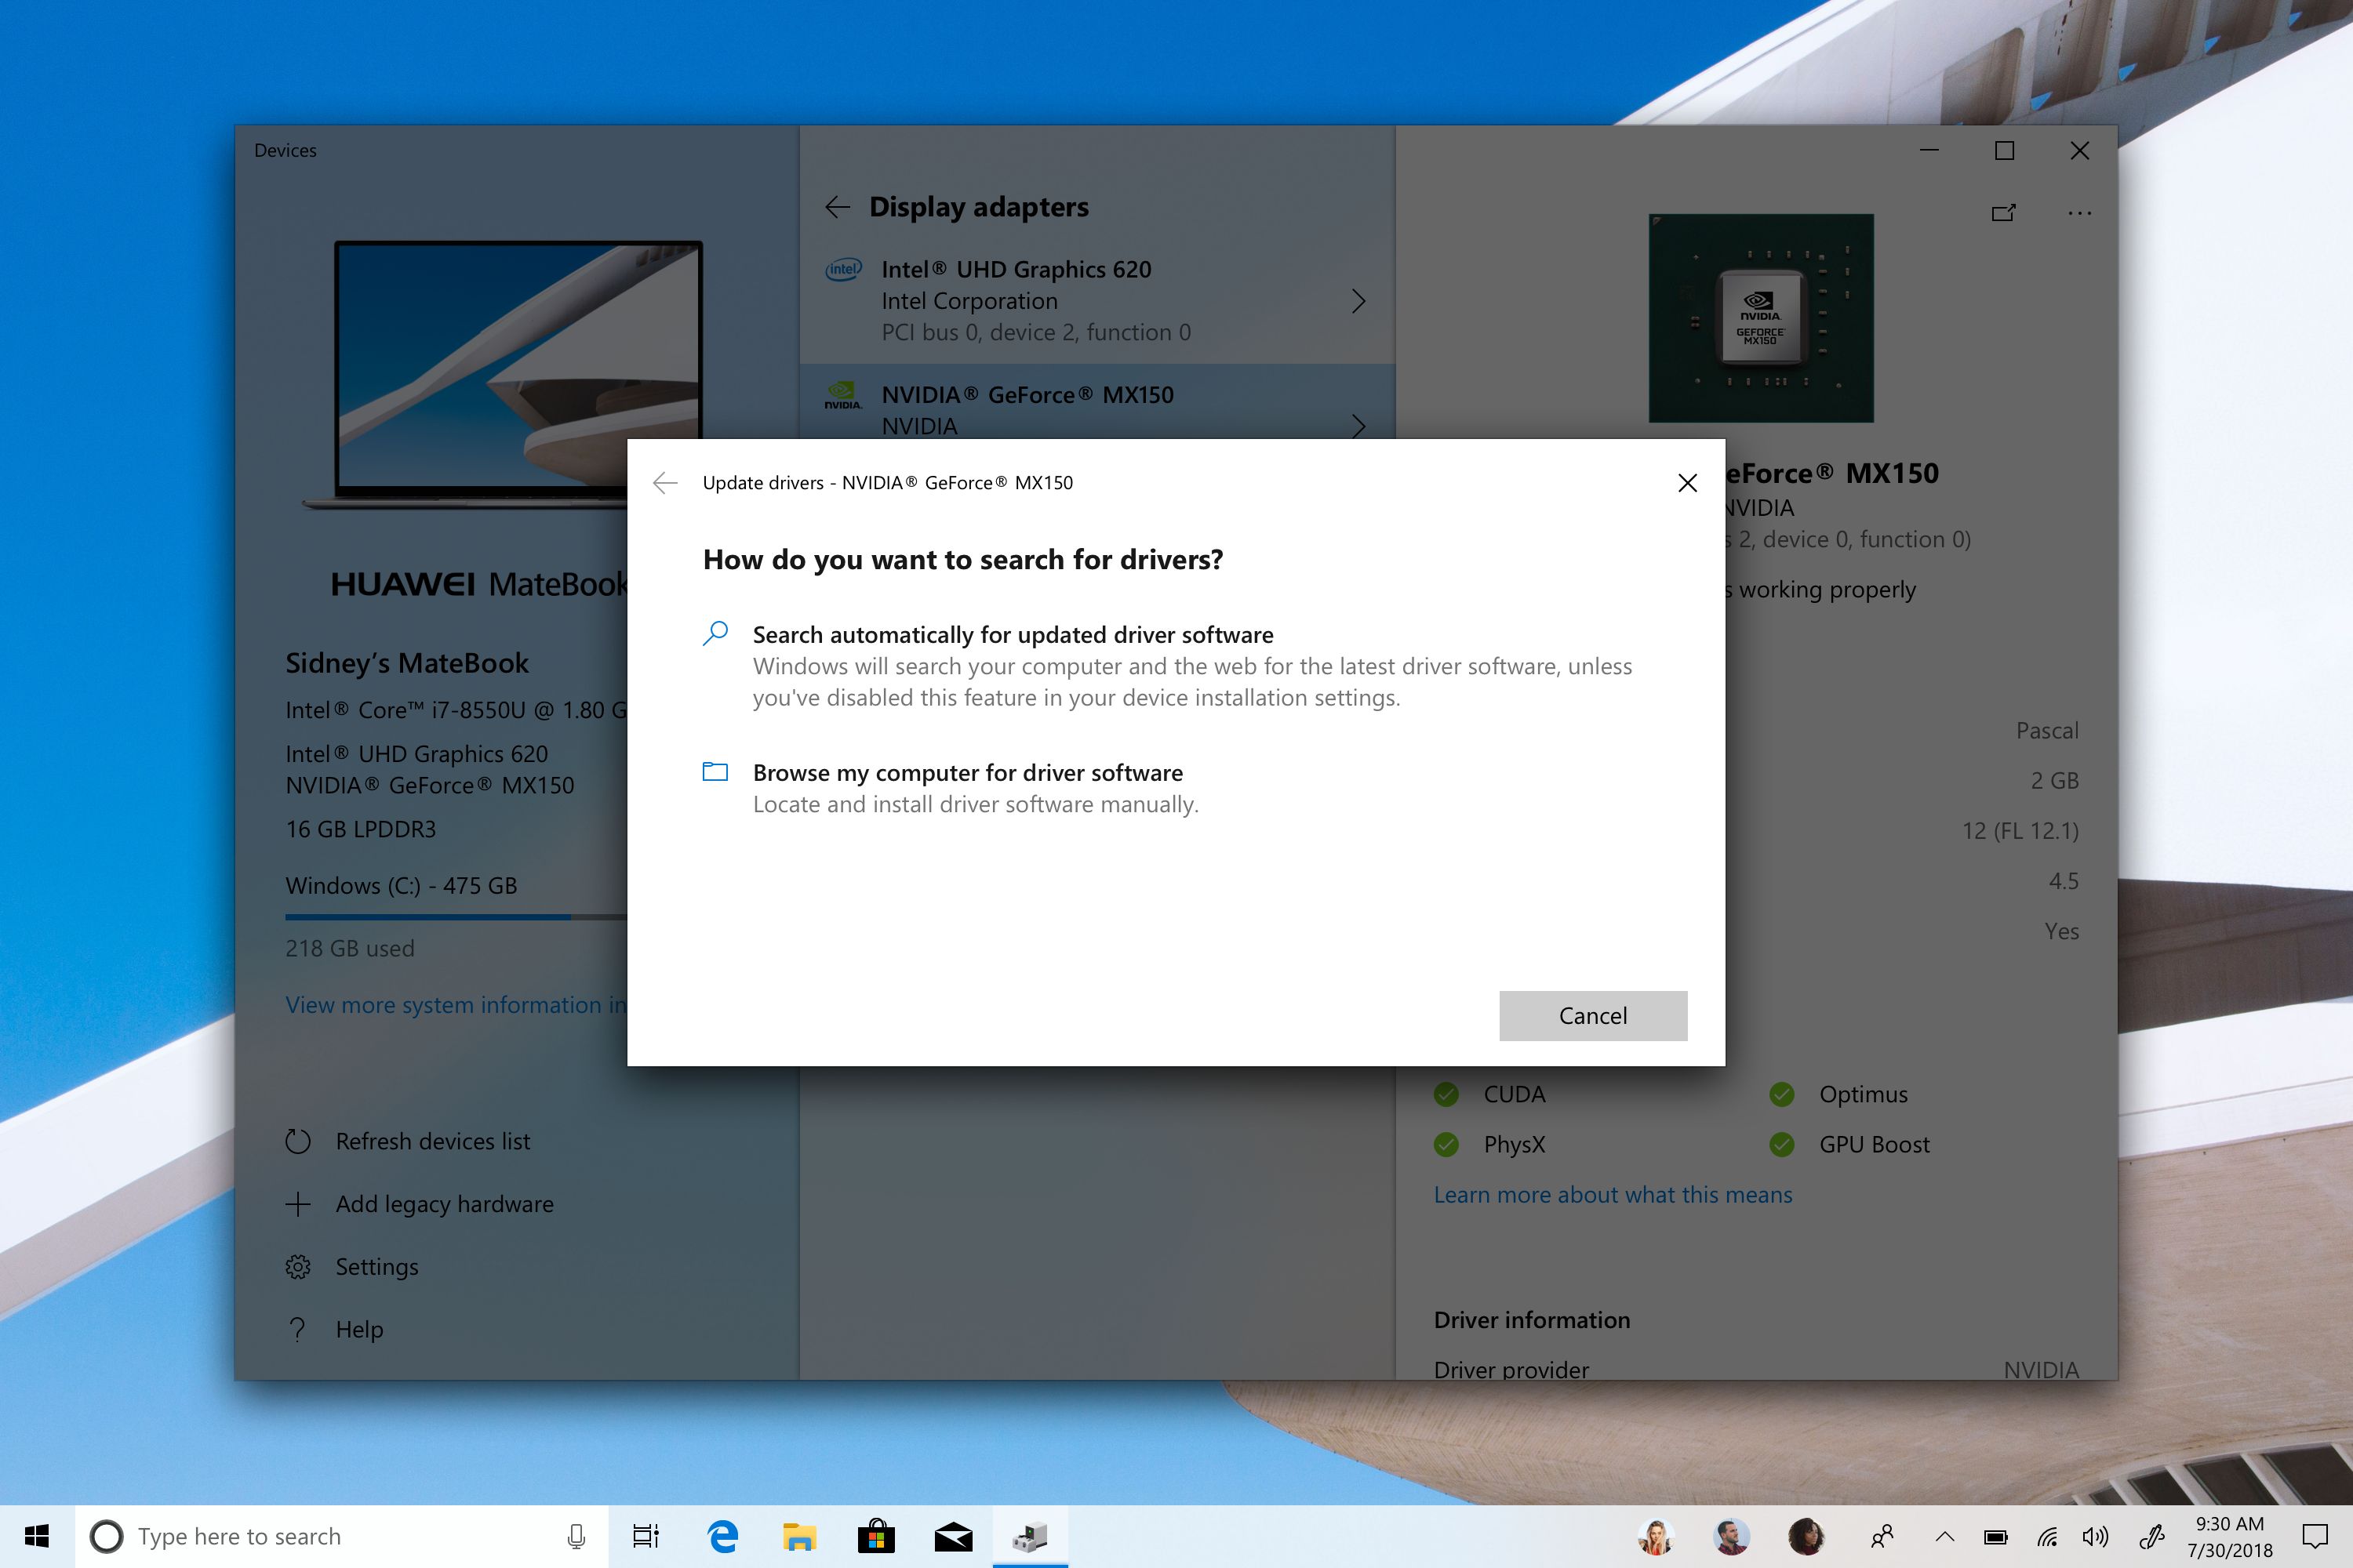Open the volume tray icon
2353x1568 pixels.
[2095, 1536]
